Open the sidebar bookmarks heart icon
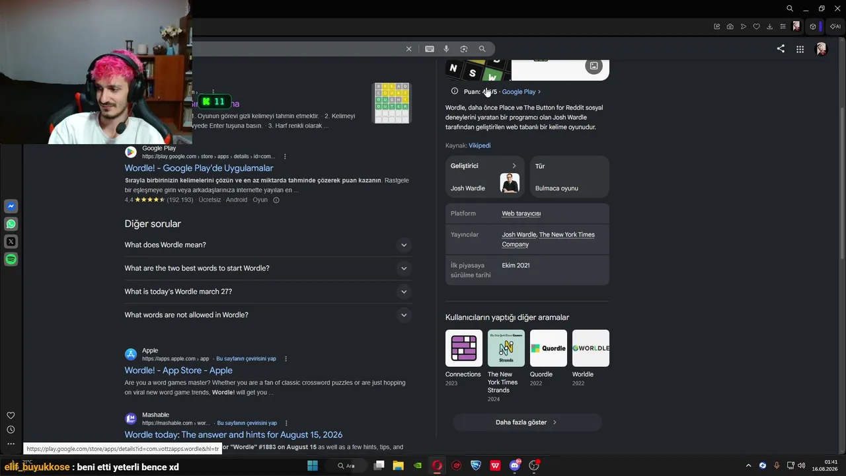846x476 pixels. click(x=11, y=415)
